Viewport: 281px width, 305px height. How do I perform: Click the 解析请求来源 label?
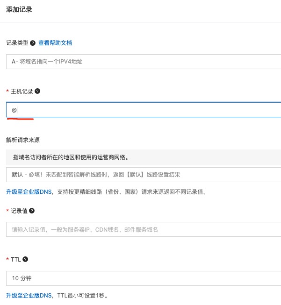point(23,140)
